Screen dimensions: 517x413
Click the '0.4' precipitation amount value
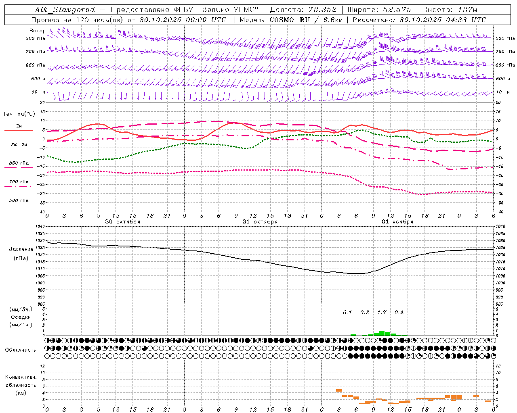click(x=399, y=312)
